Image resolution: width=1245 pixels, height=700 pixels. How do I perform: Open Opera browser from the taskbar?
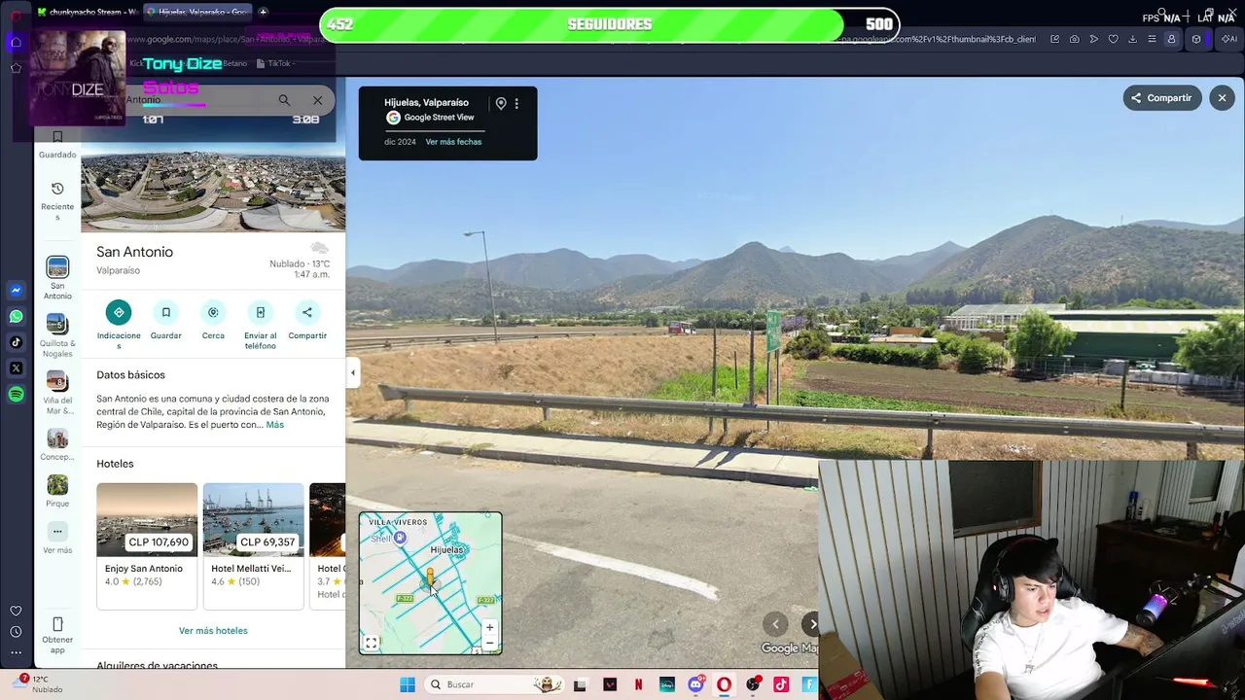click(724, 684)
